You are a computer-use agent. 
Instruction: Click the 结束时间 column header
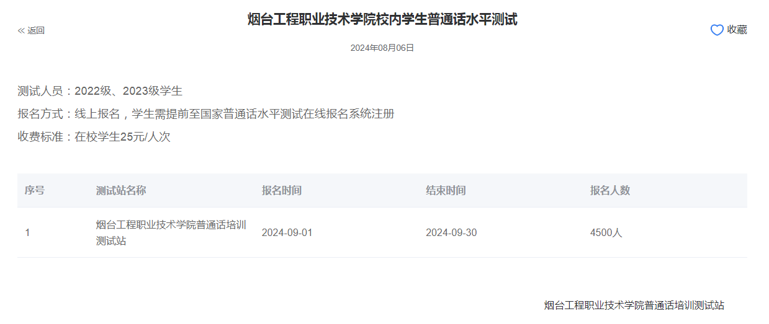pyautogui.click(x=446, y=190)
